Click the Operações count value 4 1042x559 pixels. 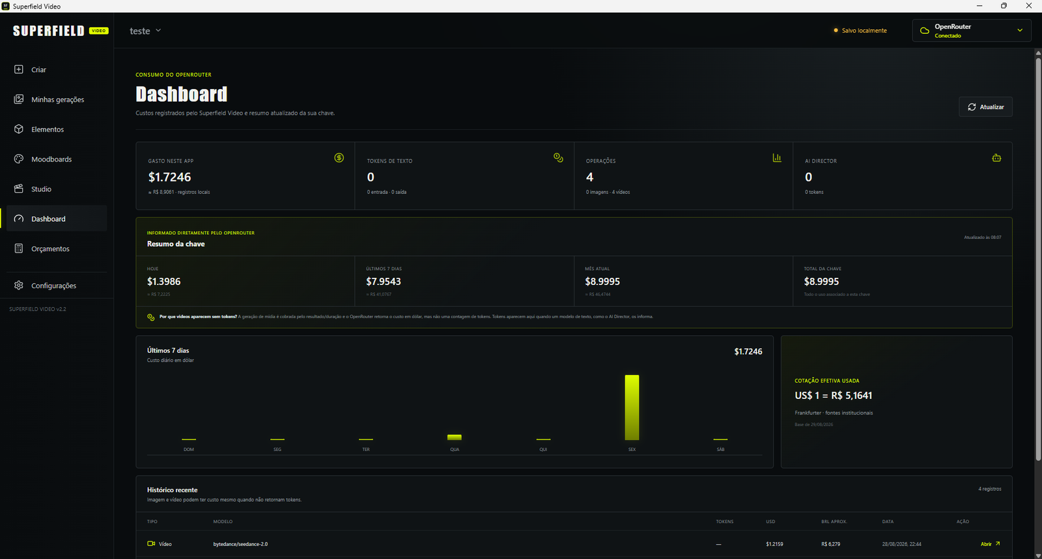(x=589, y=177)
